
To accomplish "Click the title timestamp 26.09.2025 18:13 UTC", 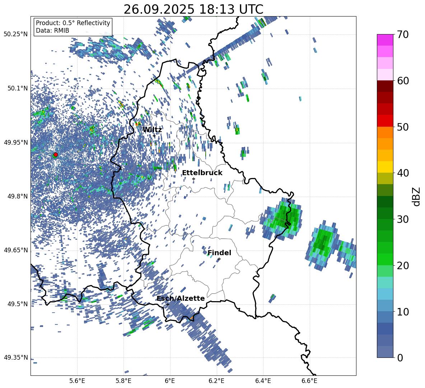I will tap(193, 9).
